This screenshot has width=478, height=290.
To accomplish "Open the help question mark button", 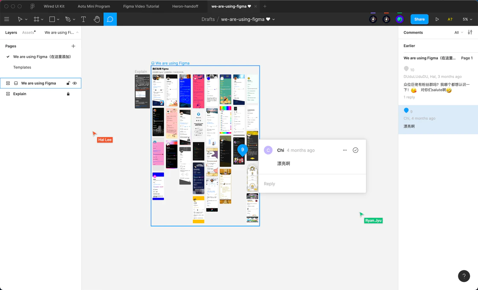I will coord(463,276).
